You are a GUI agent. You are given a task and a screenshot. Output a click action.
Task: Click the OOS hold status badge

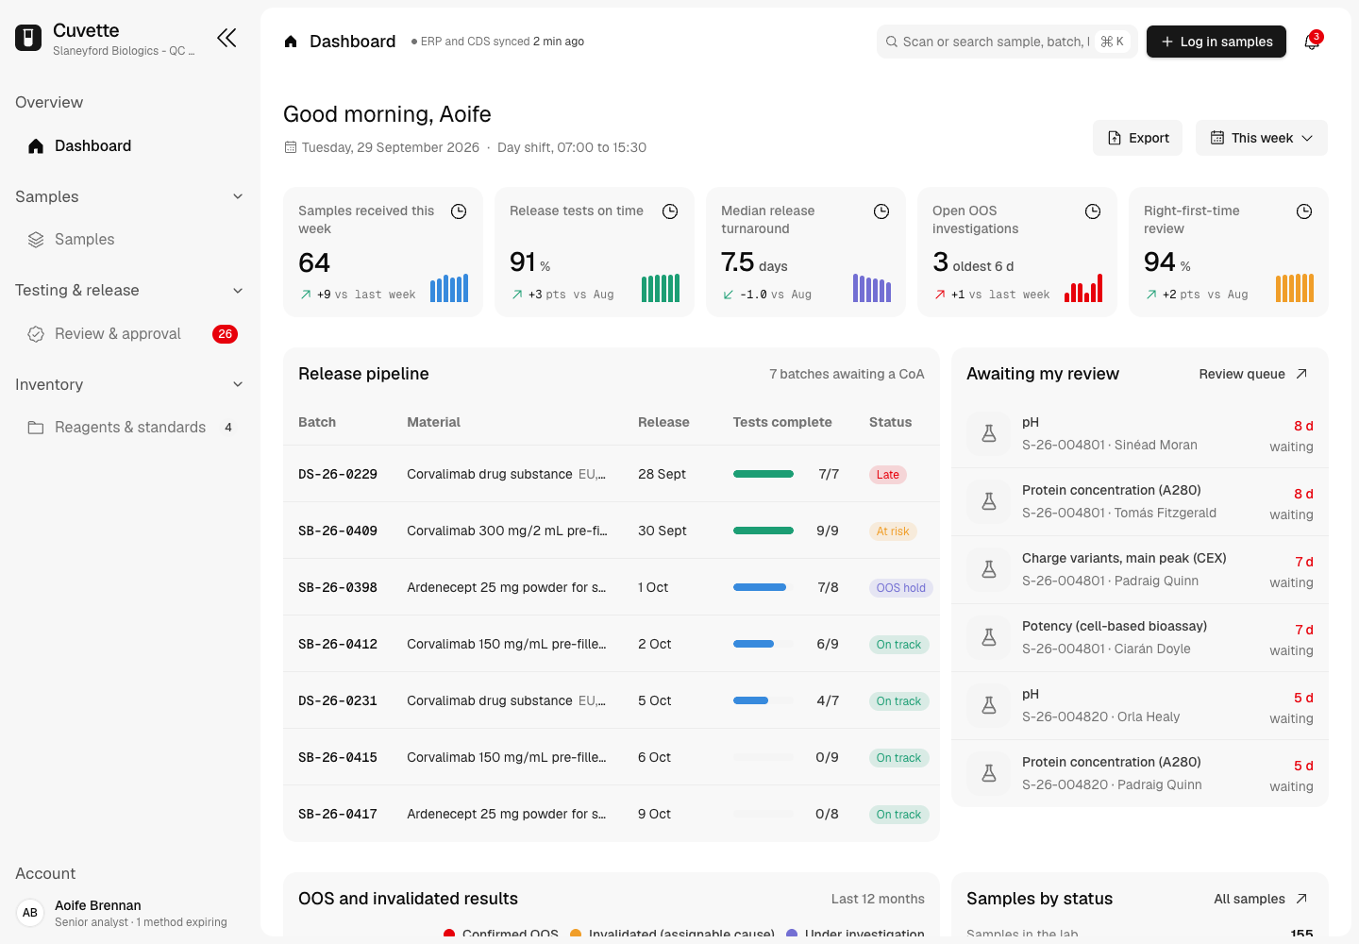click(x=901, y=588)
